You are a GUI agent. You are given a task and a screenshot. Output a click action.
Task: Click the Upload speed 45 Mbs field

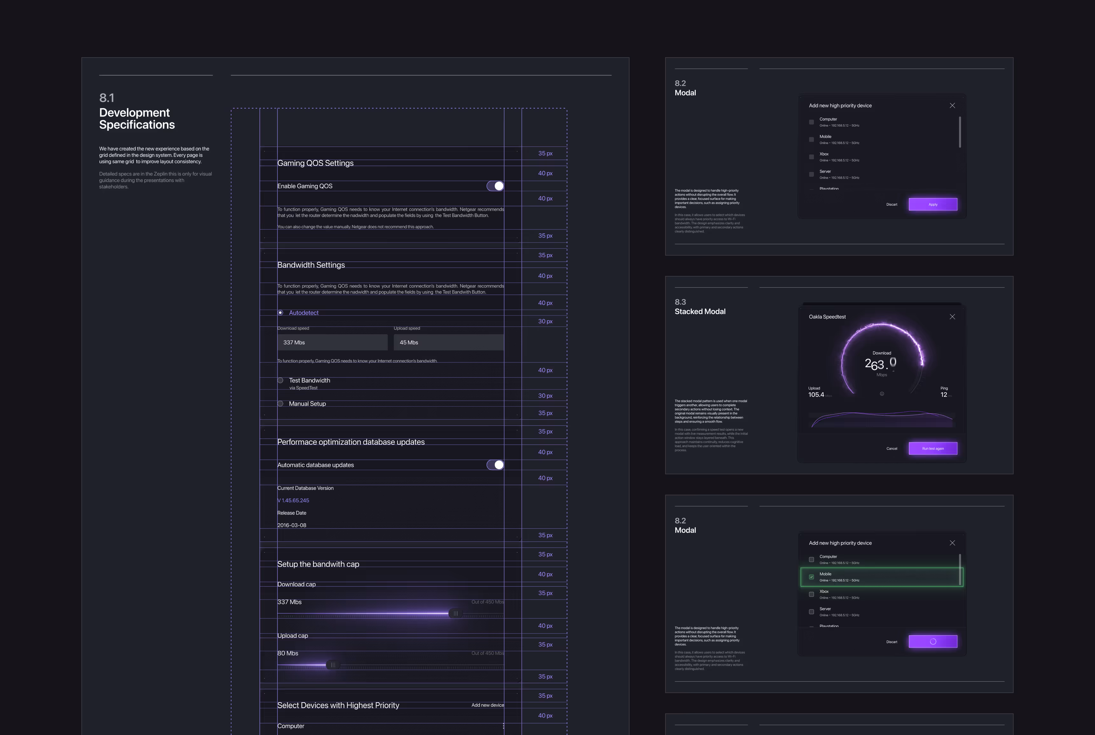[449, 342]
